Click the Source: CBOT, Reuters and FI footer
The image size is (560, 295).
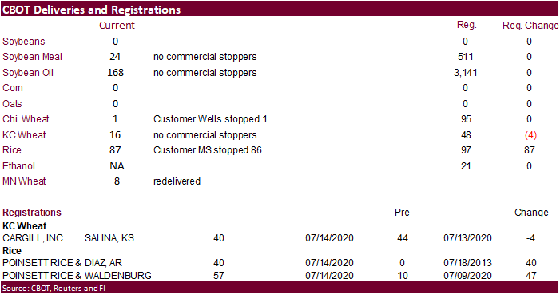(54, 289)
